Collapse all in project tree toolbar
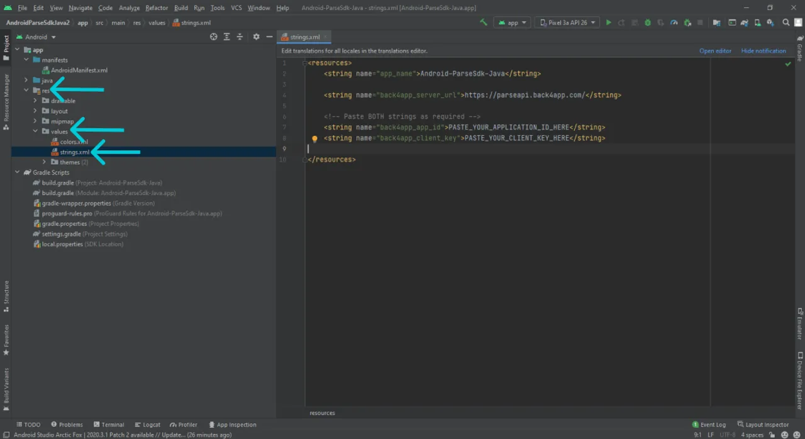 tap(240, 37)
